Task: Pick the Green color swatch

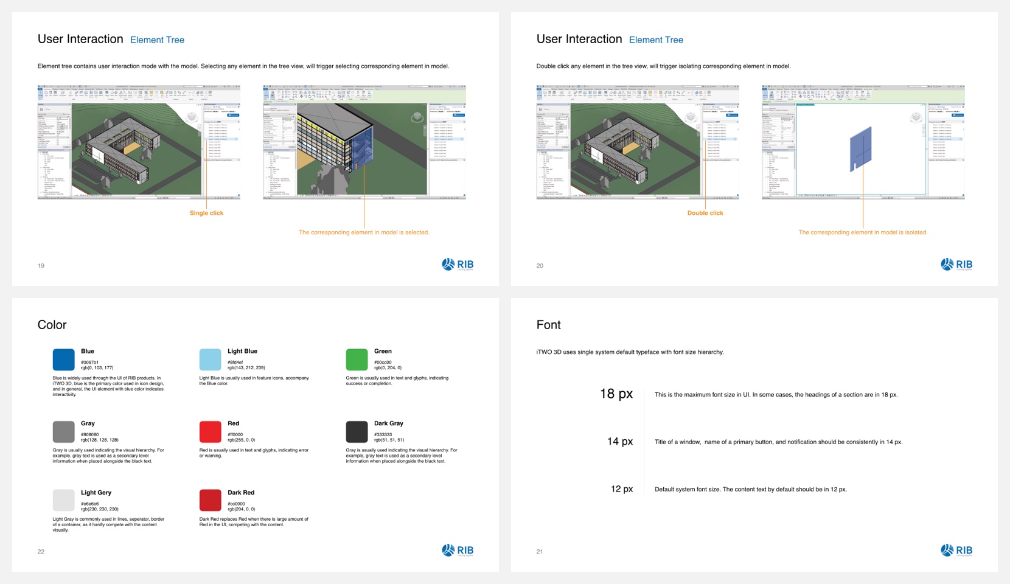Action: tap(357, 360)
